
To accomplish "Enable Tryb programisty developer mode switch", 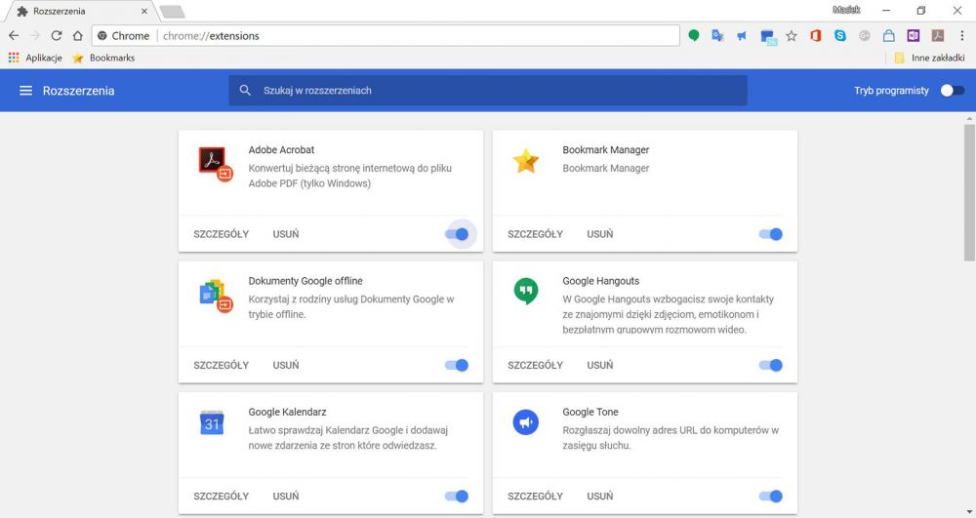I will tap(953, 90).
